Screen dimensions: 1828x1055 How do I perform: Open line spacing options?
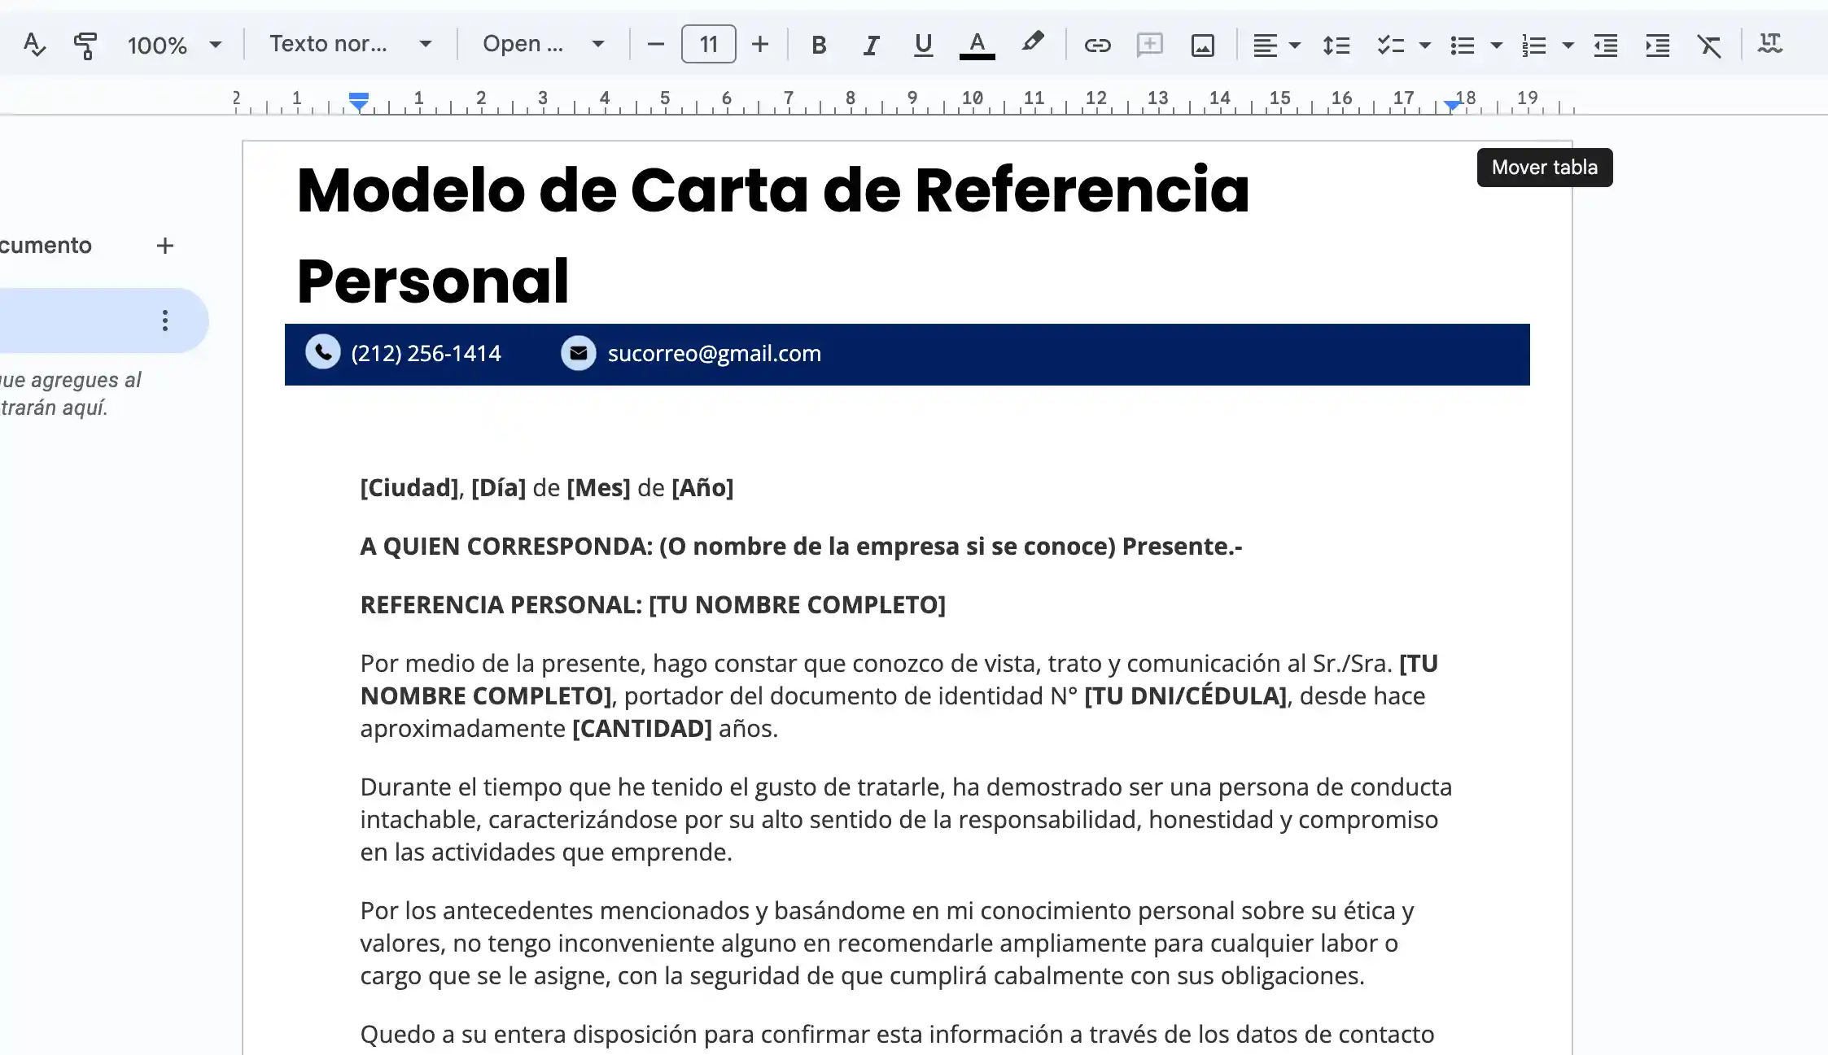(1336, 45)
